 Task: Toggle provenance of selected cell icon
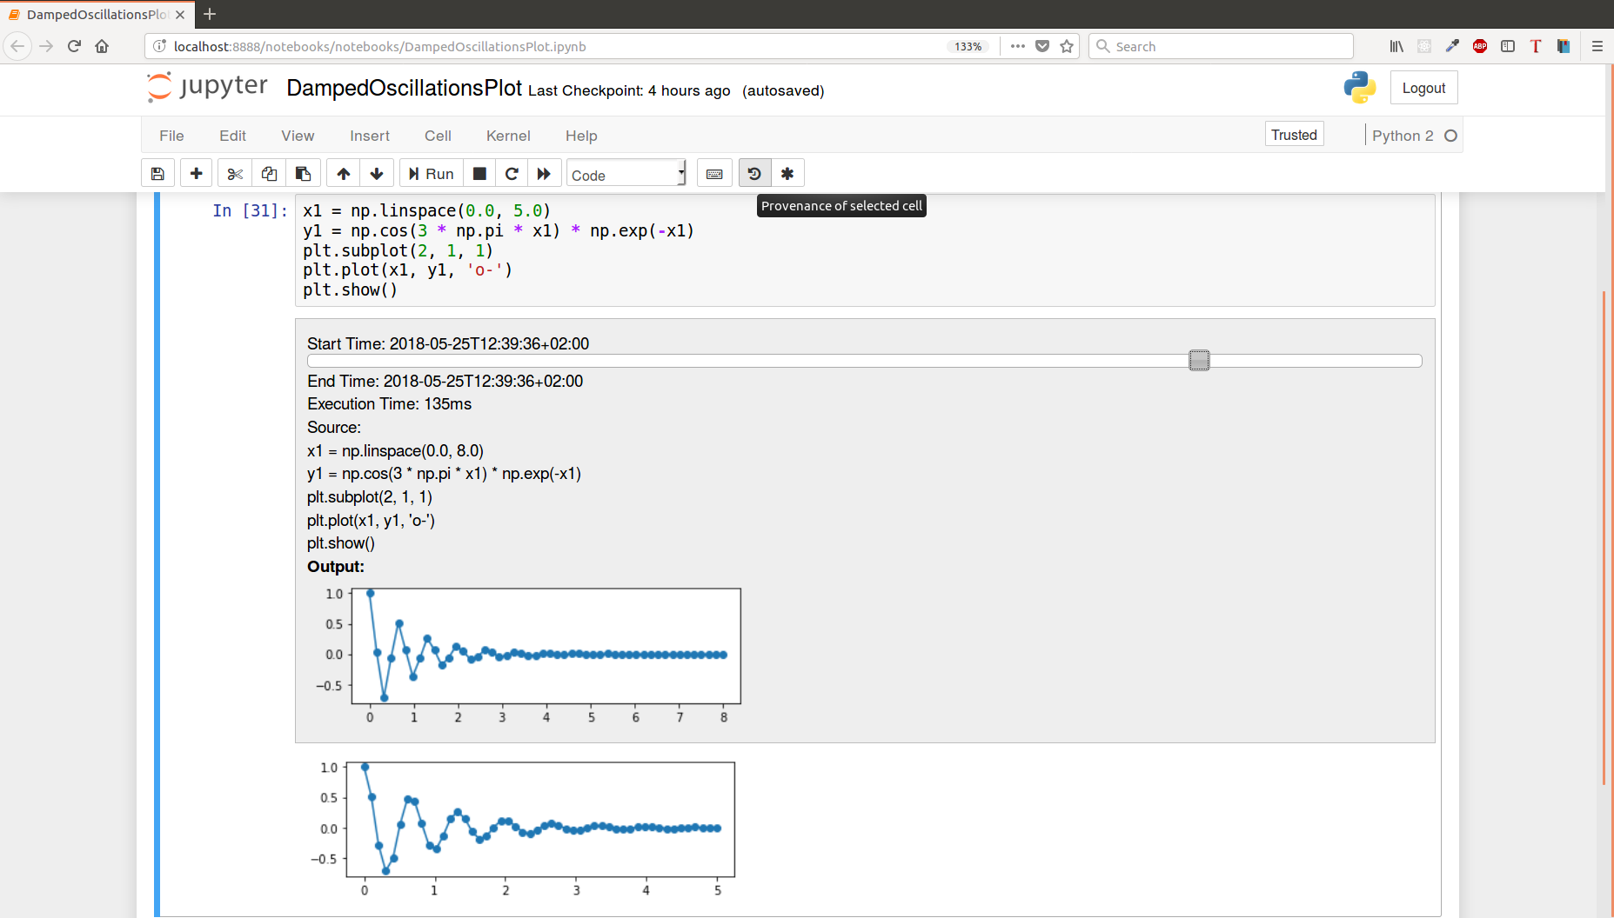754,174
